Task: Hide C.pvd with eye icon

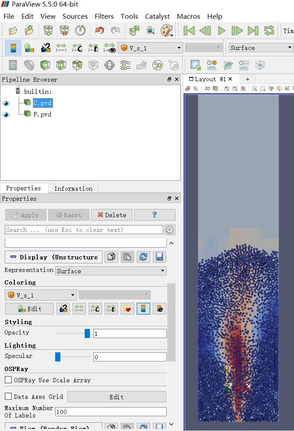Action: (6, 103)
